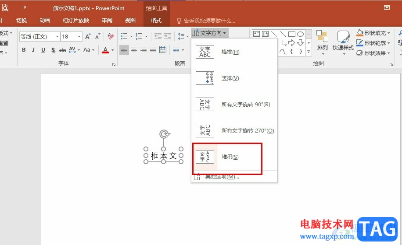Open the font size dropdown
The image size is (402, 245).
(x=79, y=37)
